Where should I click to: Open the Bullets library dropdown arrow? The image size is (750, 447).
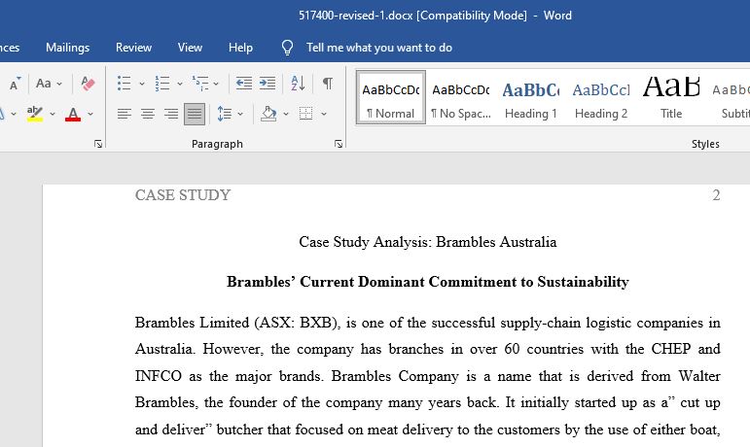[142, 84]
